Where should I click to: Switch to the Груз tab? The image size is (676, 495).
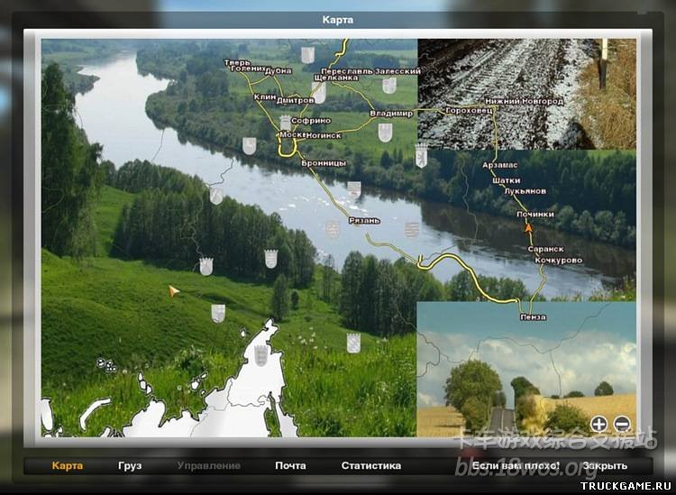pos(130,465)
